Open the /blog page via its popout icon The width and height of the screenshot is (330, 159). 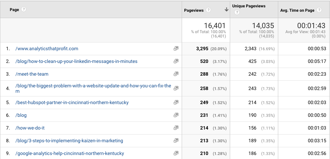pyautogui.click(x=176, y=115)
